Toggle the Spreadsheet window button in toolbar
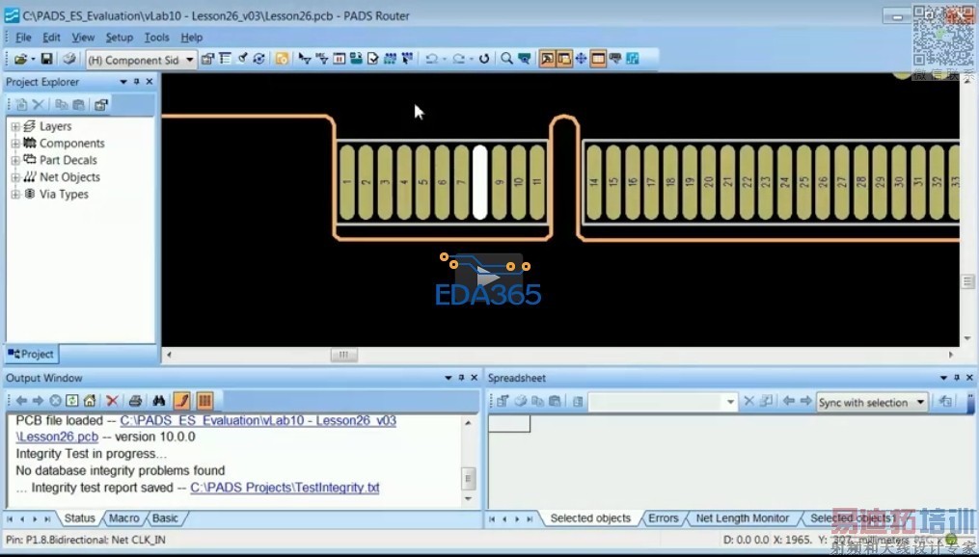This screenshot has height=557, width=979. pyautogui.click(x=598, y=59)
